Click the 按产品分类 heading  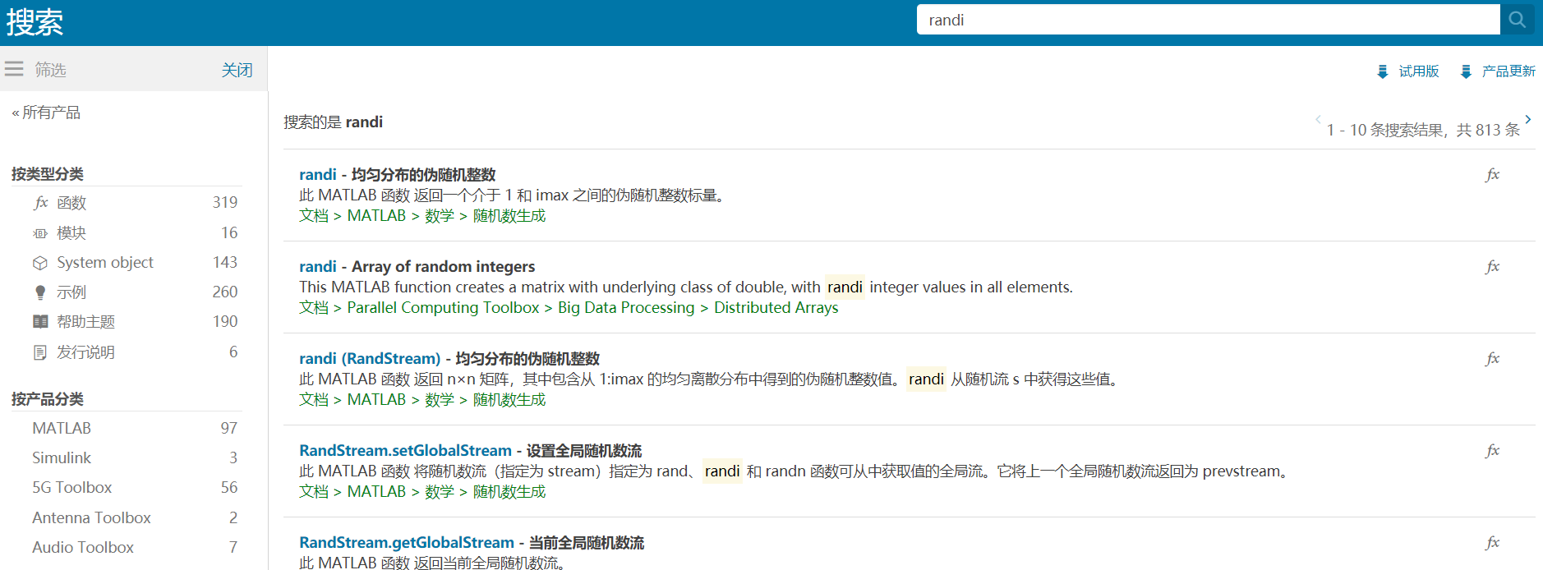click(48, 399)
